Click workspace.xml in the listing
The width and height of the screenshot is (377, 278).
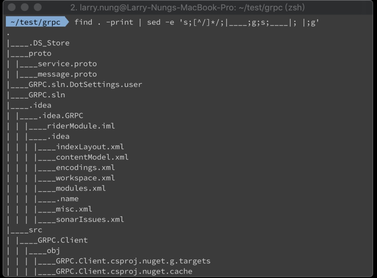click(85, 178)
